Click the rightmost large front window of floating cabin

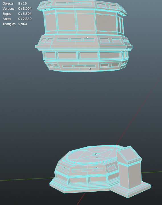[x=106, y=22]
